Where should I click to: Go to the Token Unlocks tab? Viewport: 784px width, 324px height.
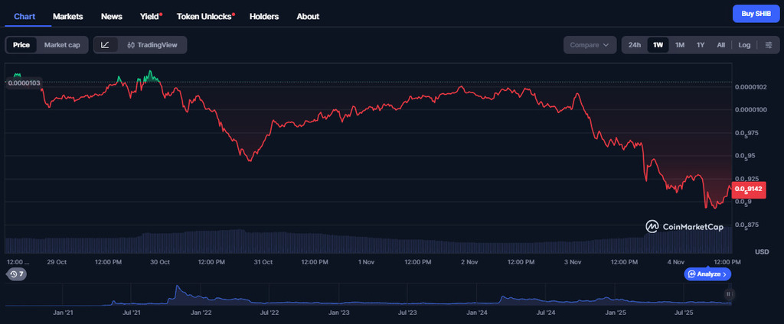pos(205,16)
